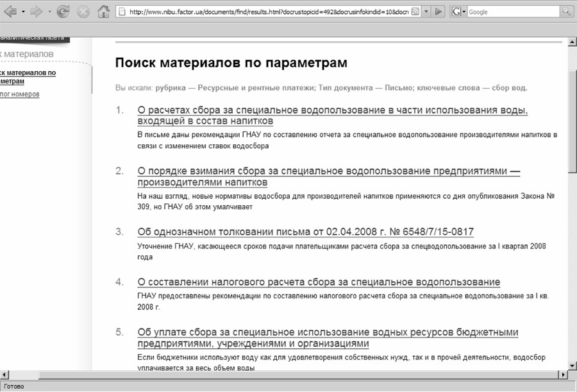Open result 4 on tax calculation of water fee
This screenshot has width=577, height=392.
click(x=319, y=282)
